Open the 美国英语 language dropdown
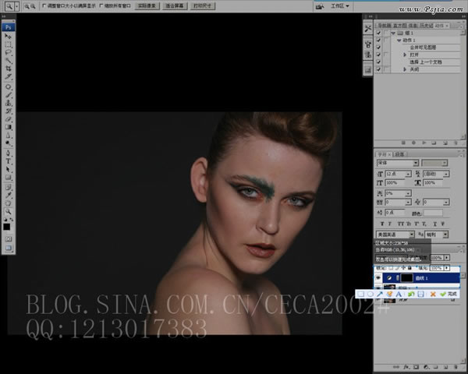The height and width of the screenshot is (374, 468). [412, 235]
